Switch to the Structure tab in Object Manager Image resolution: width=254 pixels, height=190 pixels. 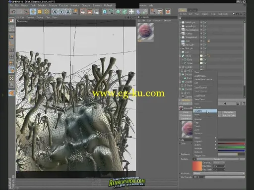coord(192,10)
